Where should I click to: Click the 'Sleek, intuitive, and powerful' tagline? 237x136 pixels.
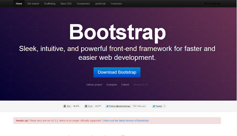tap(117, 53)
